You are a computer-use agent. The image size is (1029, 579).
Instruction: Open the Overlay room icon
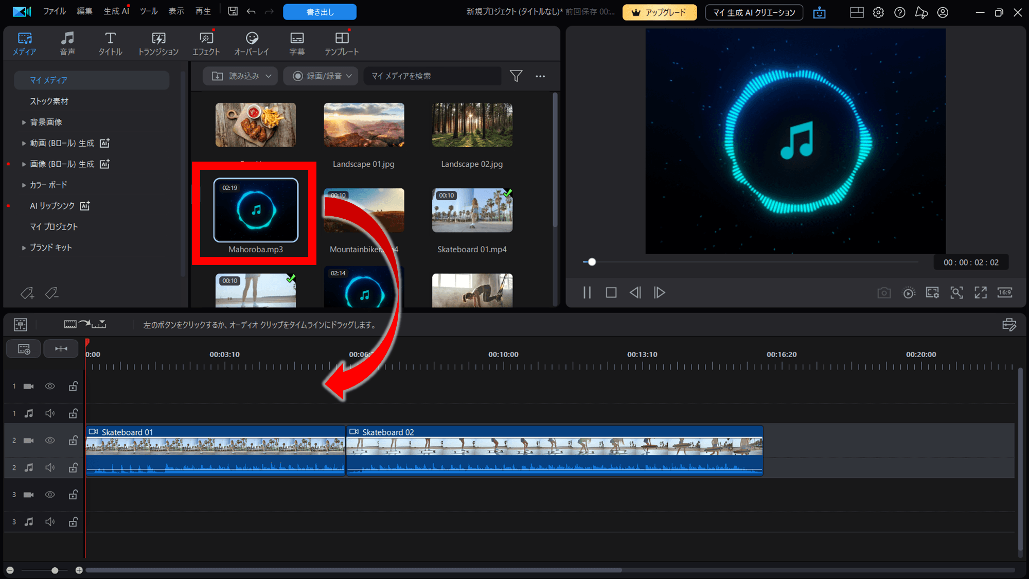252,43
